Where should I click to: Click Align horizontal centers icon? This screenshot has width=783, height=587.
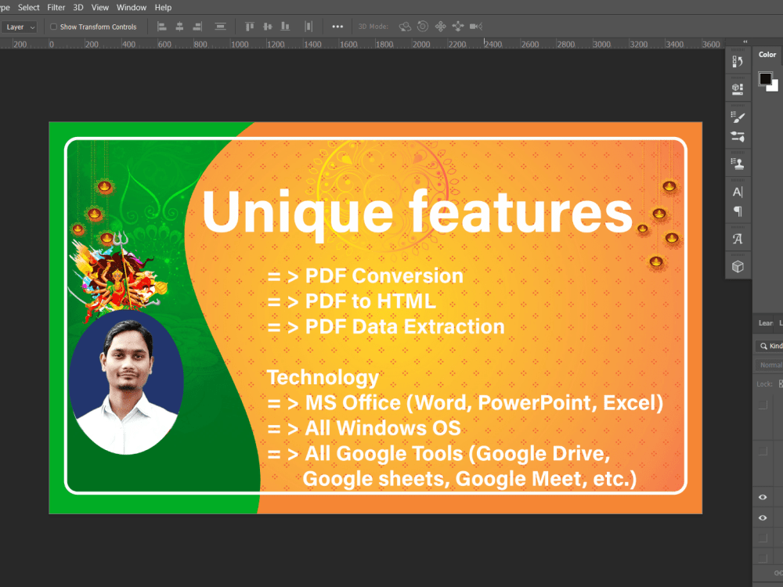(x=179, y=27)
